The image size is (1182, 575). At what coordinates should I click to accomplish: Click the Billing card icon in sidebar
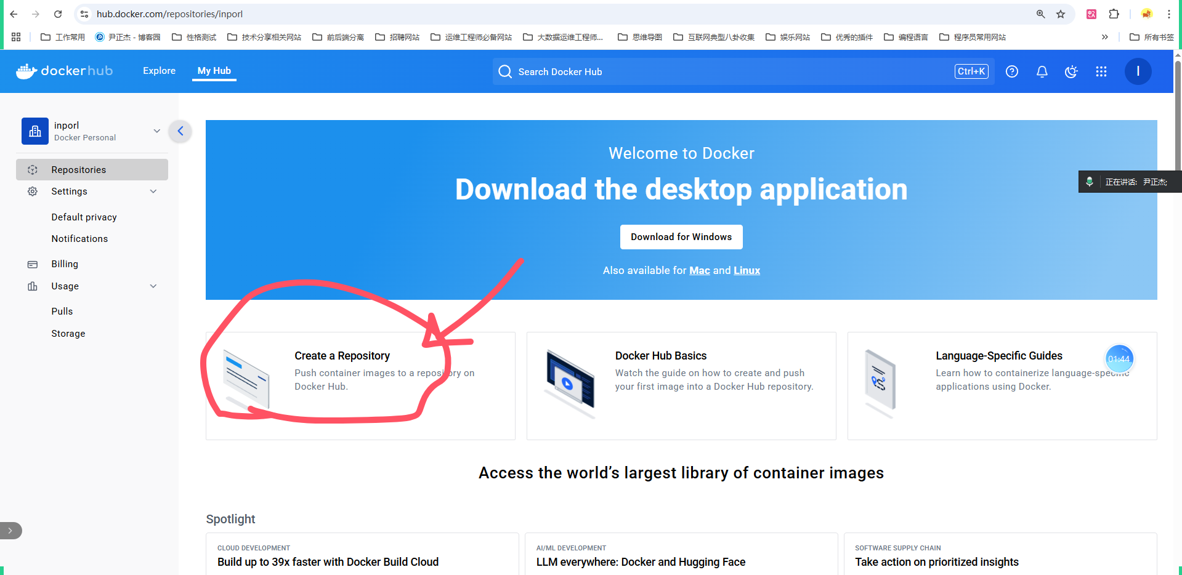[x=33, y=264]
